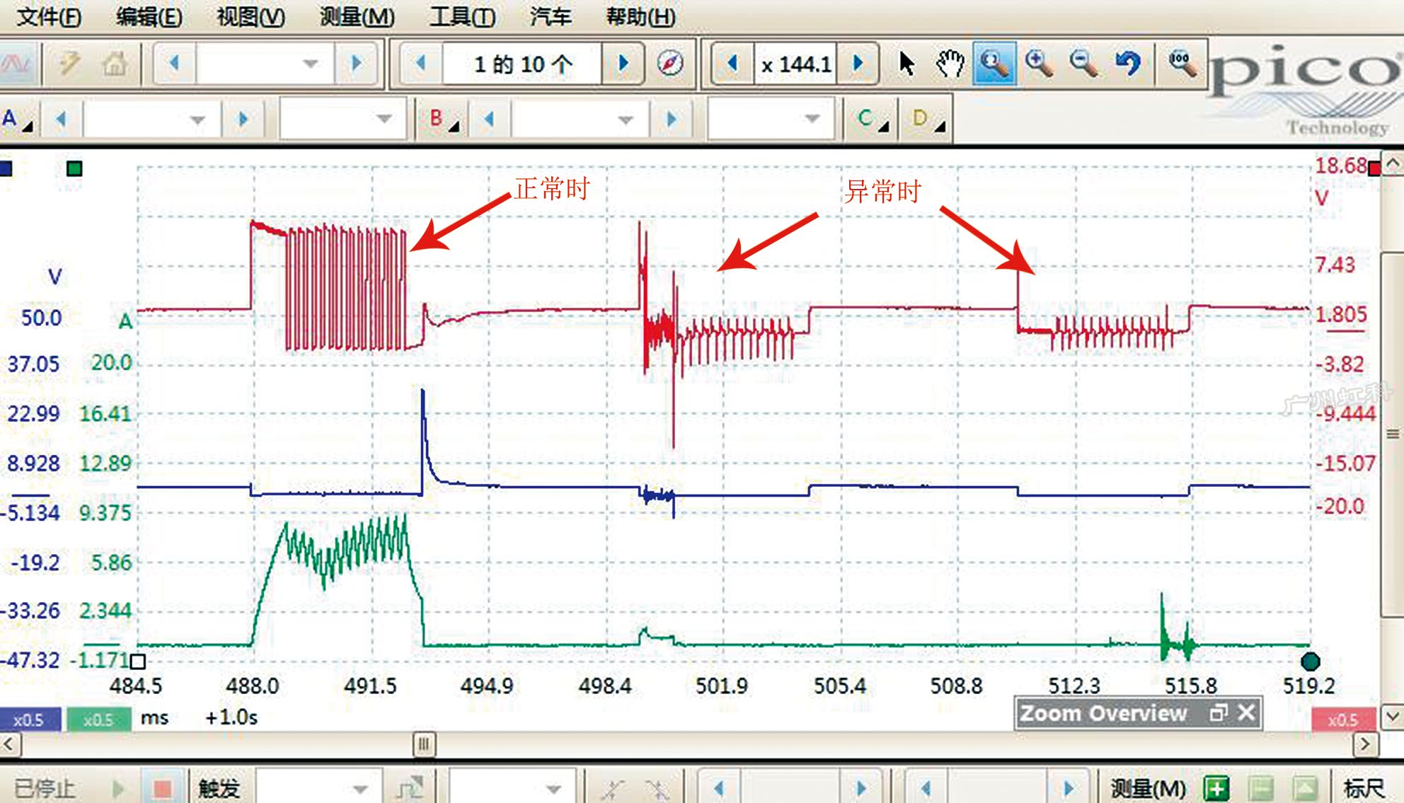Click the undo zoom arrow icon

coord(1128,64)
